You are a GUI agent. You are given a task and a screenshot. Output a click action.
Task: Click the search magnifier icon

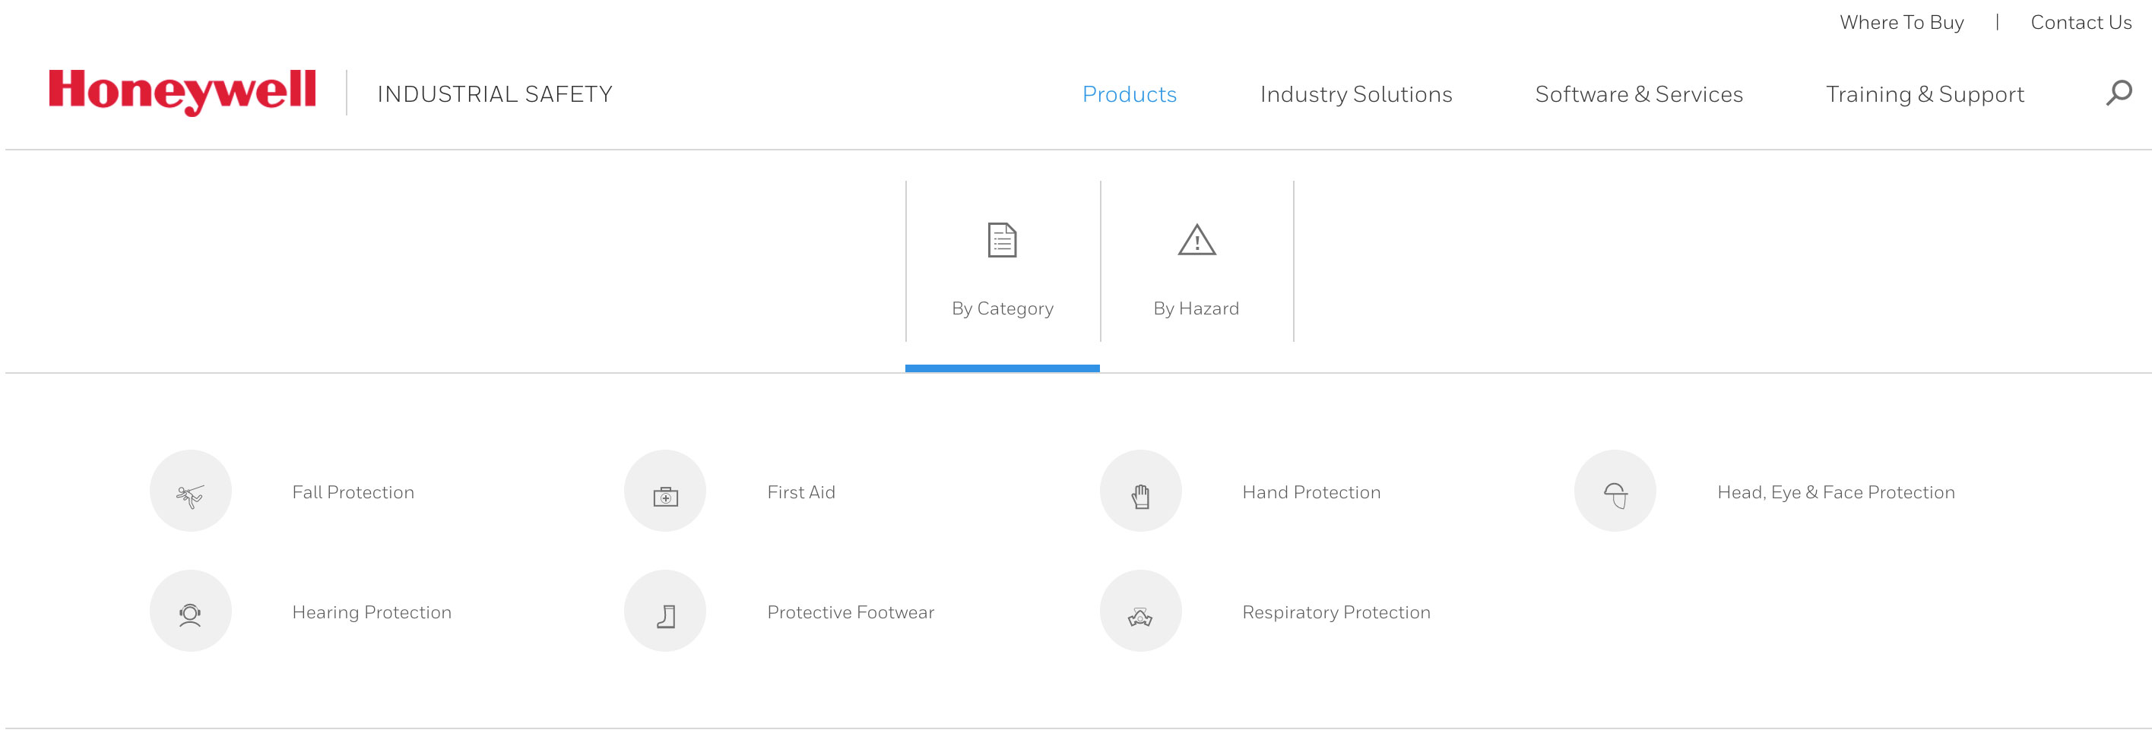2118,93
